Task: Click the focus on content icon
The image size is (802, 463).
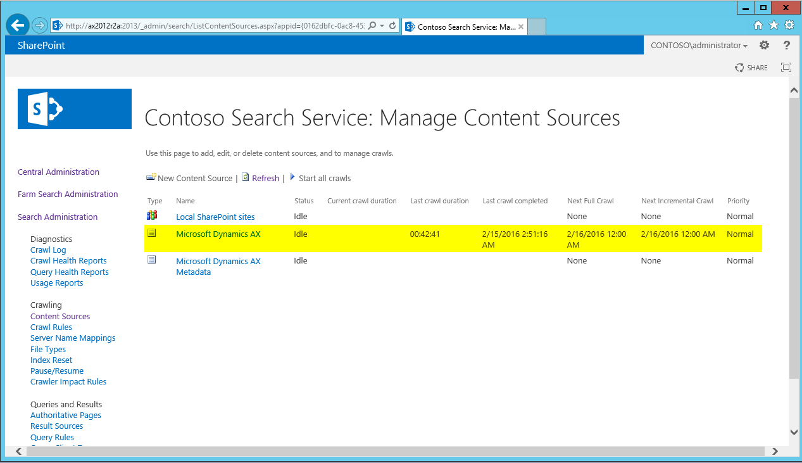Action: [x=786, y=68]
